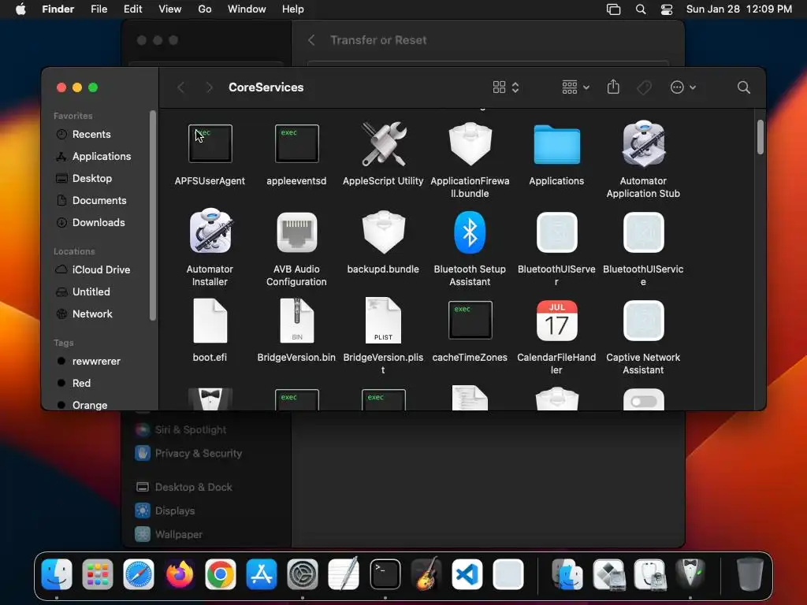This screenshot has width=807, height=605.
Task: Open App Store from the Dock
Action: (x=262, y=574)
